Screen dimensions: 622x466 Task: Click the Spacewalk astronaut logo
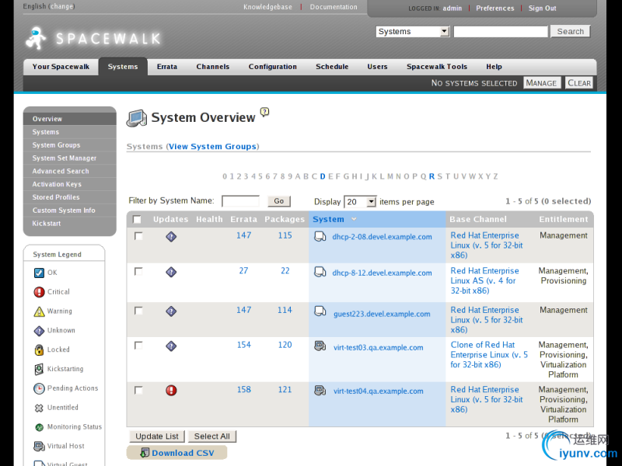(x=36, y=38)
